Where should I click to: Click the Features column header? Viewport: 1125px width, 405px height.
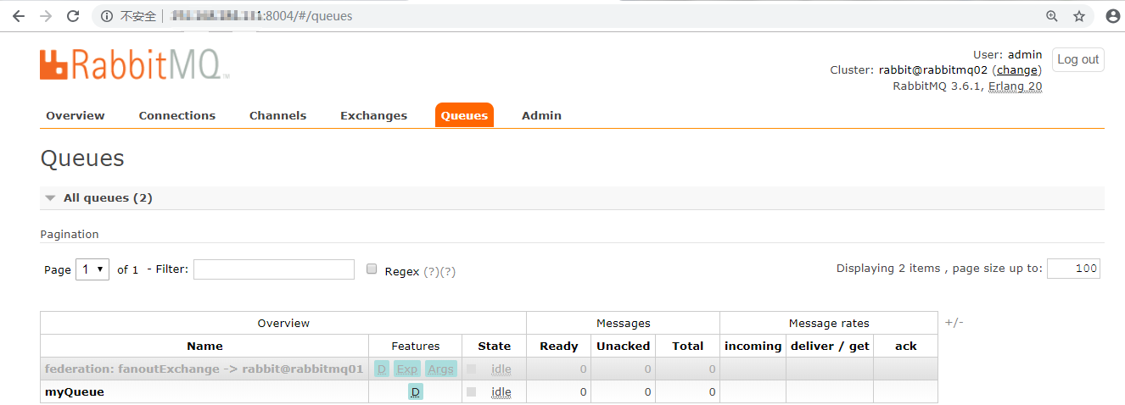click(416, 346)
